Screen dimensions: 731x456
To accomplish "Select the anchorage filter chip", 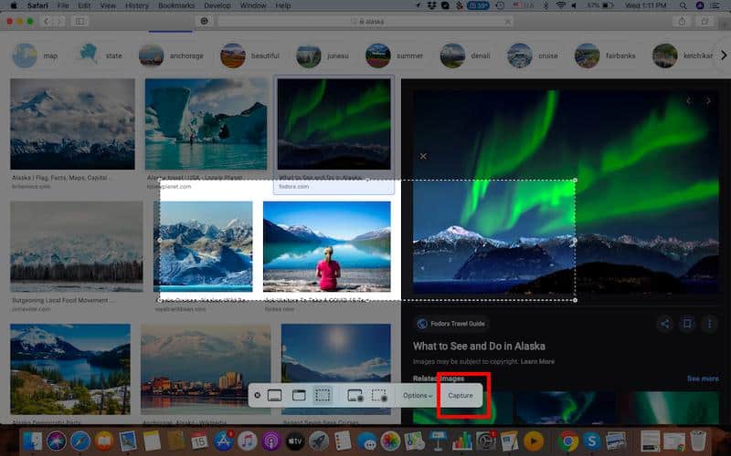I will click(x=171, y=56).
